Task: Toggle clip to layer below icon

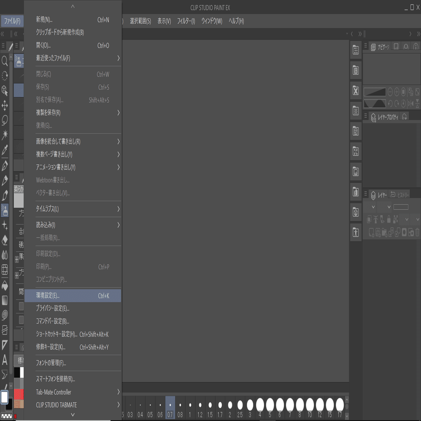Action: [370, 219]
